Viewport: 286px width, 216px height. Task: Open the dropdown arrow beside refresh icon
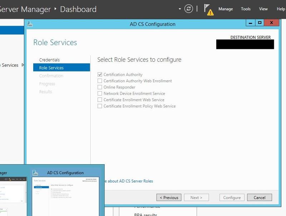pos(180,9)
